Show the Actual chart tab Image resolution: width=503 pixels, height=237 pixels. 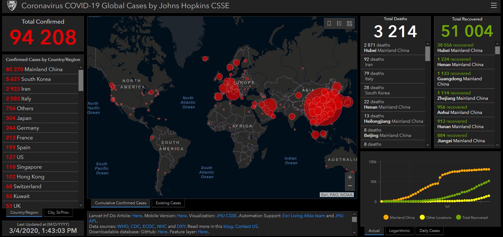(x=374, y=231)
